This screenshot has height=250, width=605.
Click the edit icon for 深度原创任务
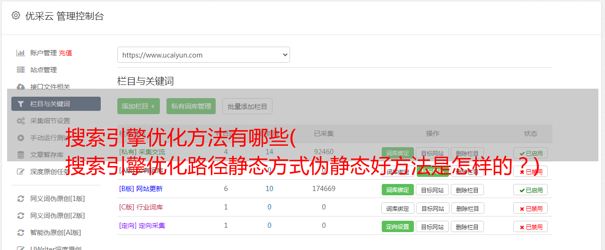(20, 172)
